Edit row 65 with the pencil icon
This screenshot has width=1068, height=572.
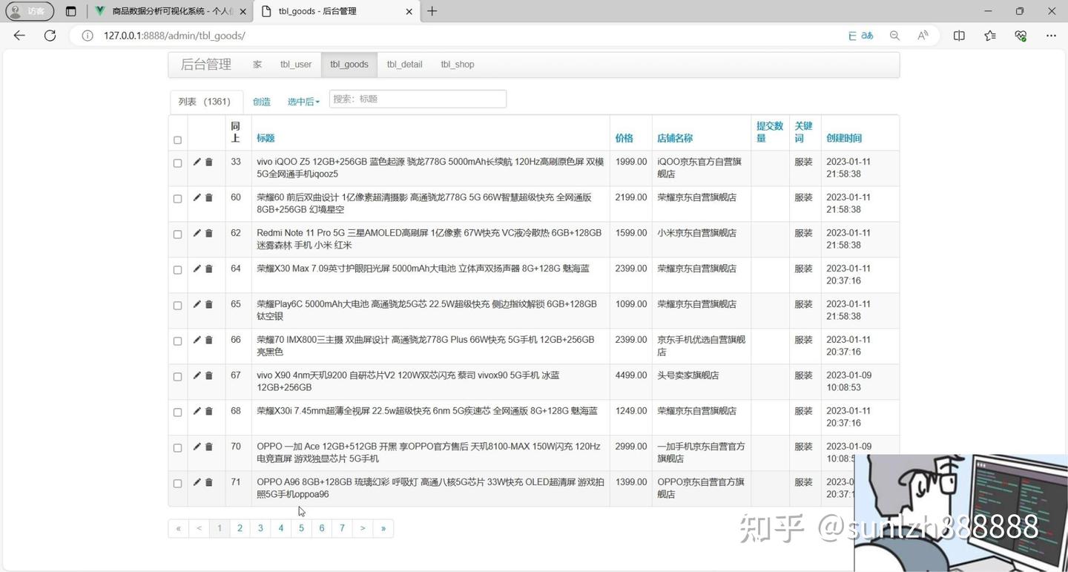pos(197,304)
